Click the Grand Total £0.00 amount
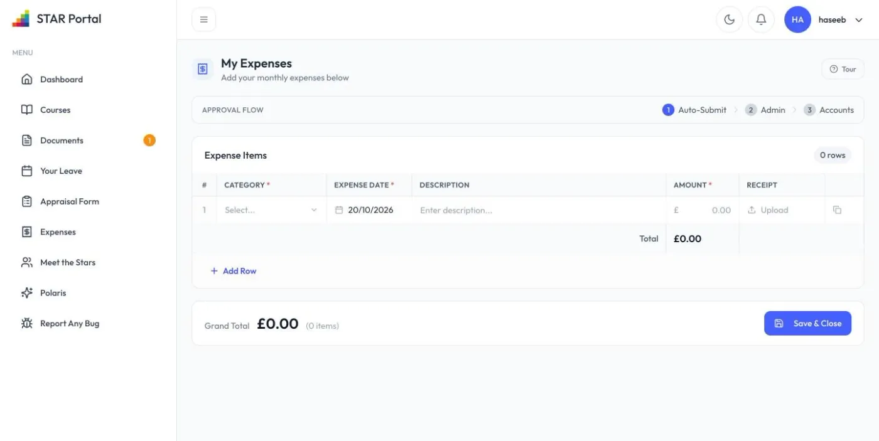Screen dimensions: 879x441 click(x=278, y=324)
